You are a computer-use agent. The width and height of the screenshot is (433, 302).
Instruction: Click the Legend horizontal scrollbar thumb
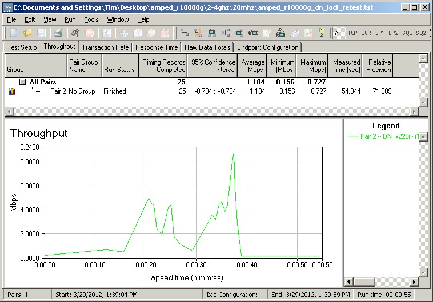pyautogui.click(x=364, y=282)
